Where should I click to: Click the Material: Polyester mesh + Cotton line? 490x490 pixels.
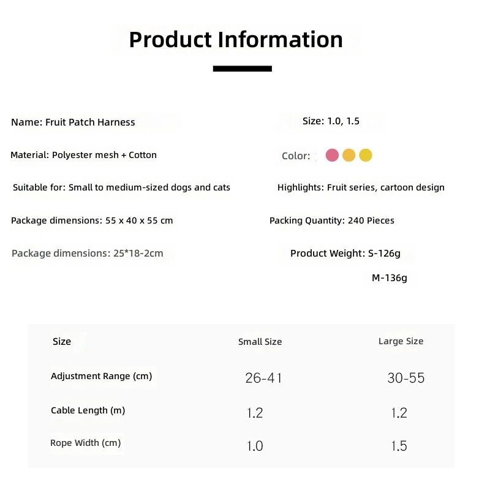[83, 155]
